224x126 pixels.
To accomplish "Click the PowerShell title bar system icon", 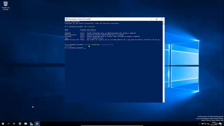I will tap(66, 19).
